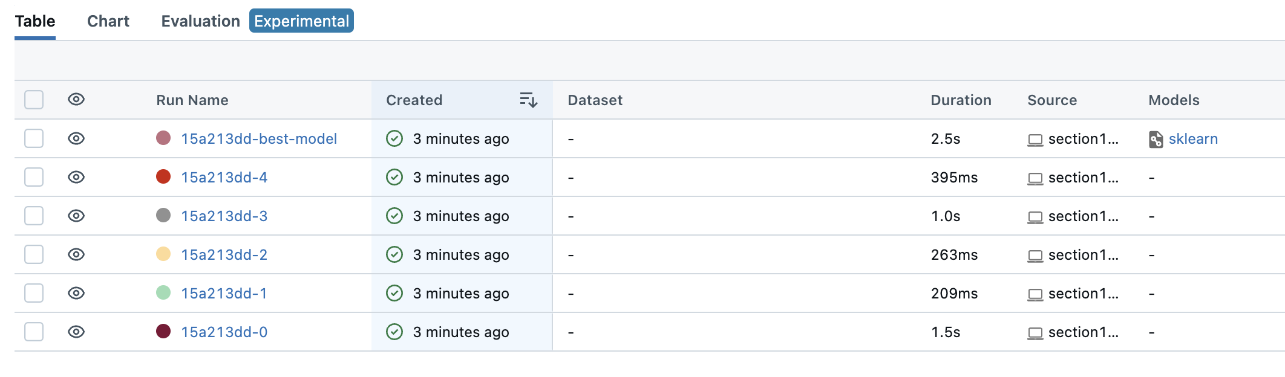Click success status icon for run 15a213dd-4

[394, 178]
